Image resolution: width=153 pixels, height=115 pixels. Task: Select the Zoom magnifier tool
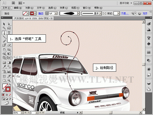click(x=9, y=81)
